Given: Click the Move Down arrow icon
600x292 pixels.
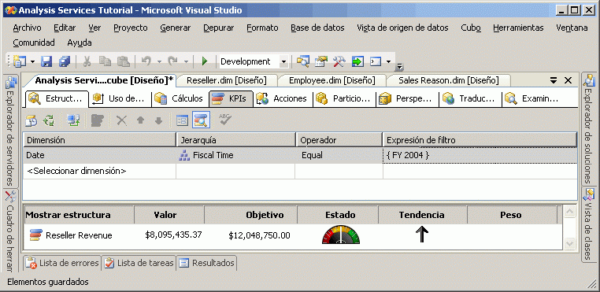Looking at the screenshot, I should coord(158,120).
